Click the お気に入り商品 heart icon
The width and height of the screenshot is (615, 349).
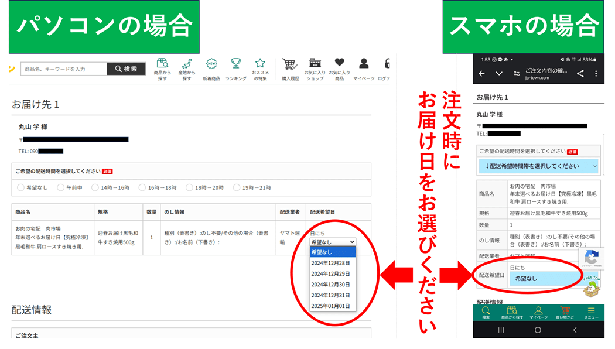click(339, 63)
